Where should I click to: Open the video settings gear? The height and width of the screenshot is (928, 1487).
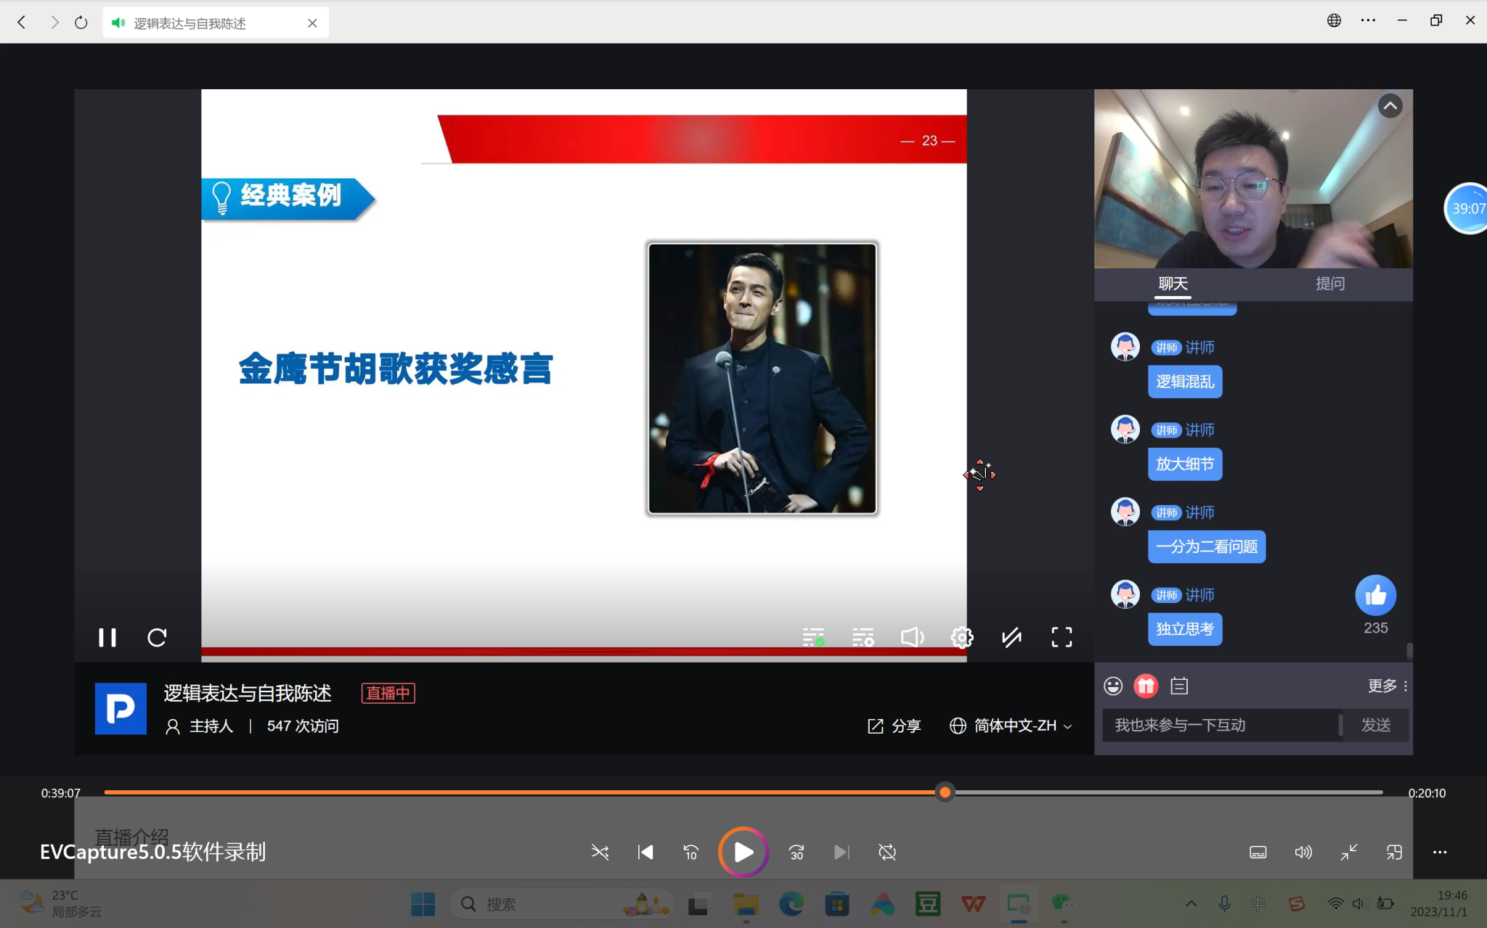pyautogui.click(x=962, y=638)
